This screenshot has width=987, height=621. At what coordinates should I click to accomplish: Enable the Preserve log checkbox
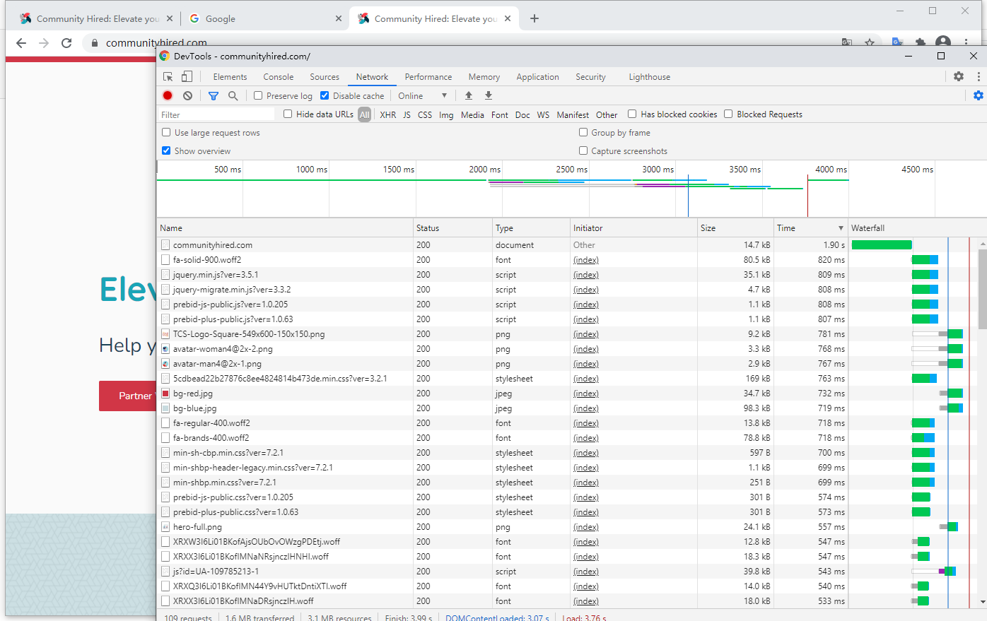click(x=258, y=95)
